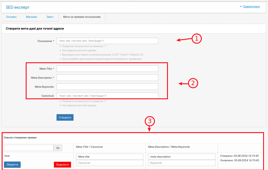Image resolution: width=268 pixels, height=170 pixels.
Task: Switch to the Магазин tab
Action: (31, 17)
